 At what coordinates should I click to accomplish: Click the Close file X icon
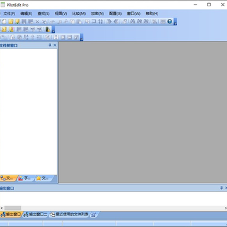pyautogui.click(x=37, y=21)
